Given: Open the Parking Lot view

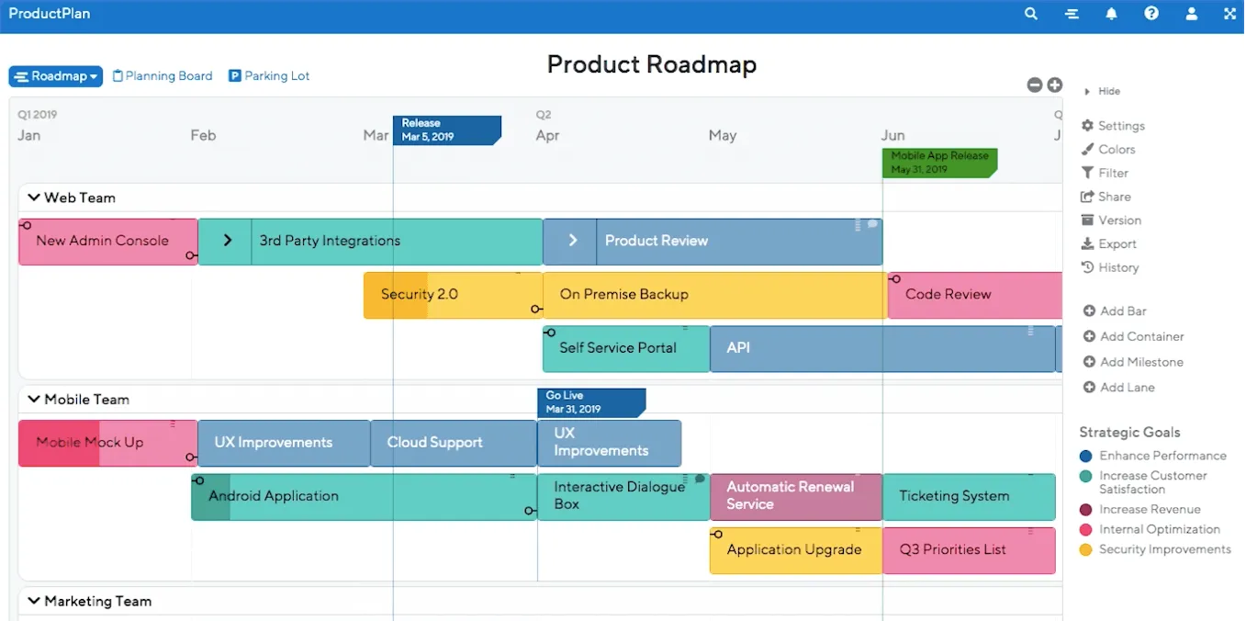Looking at the screenshot, I should pos(269,75).
